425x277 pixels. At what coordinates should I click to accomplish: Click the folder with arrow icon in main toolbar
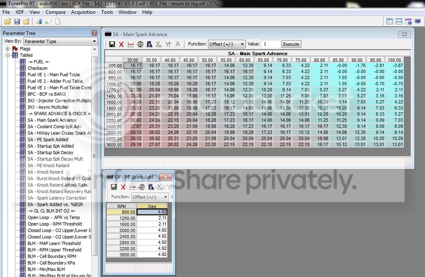coord(26,22)
